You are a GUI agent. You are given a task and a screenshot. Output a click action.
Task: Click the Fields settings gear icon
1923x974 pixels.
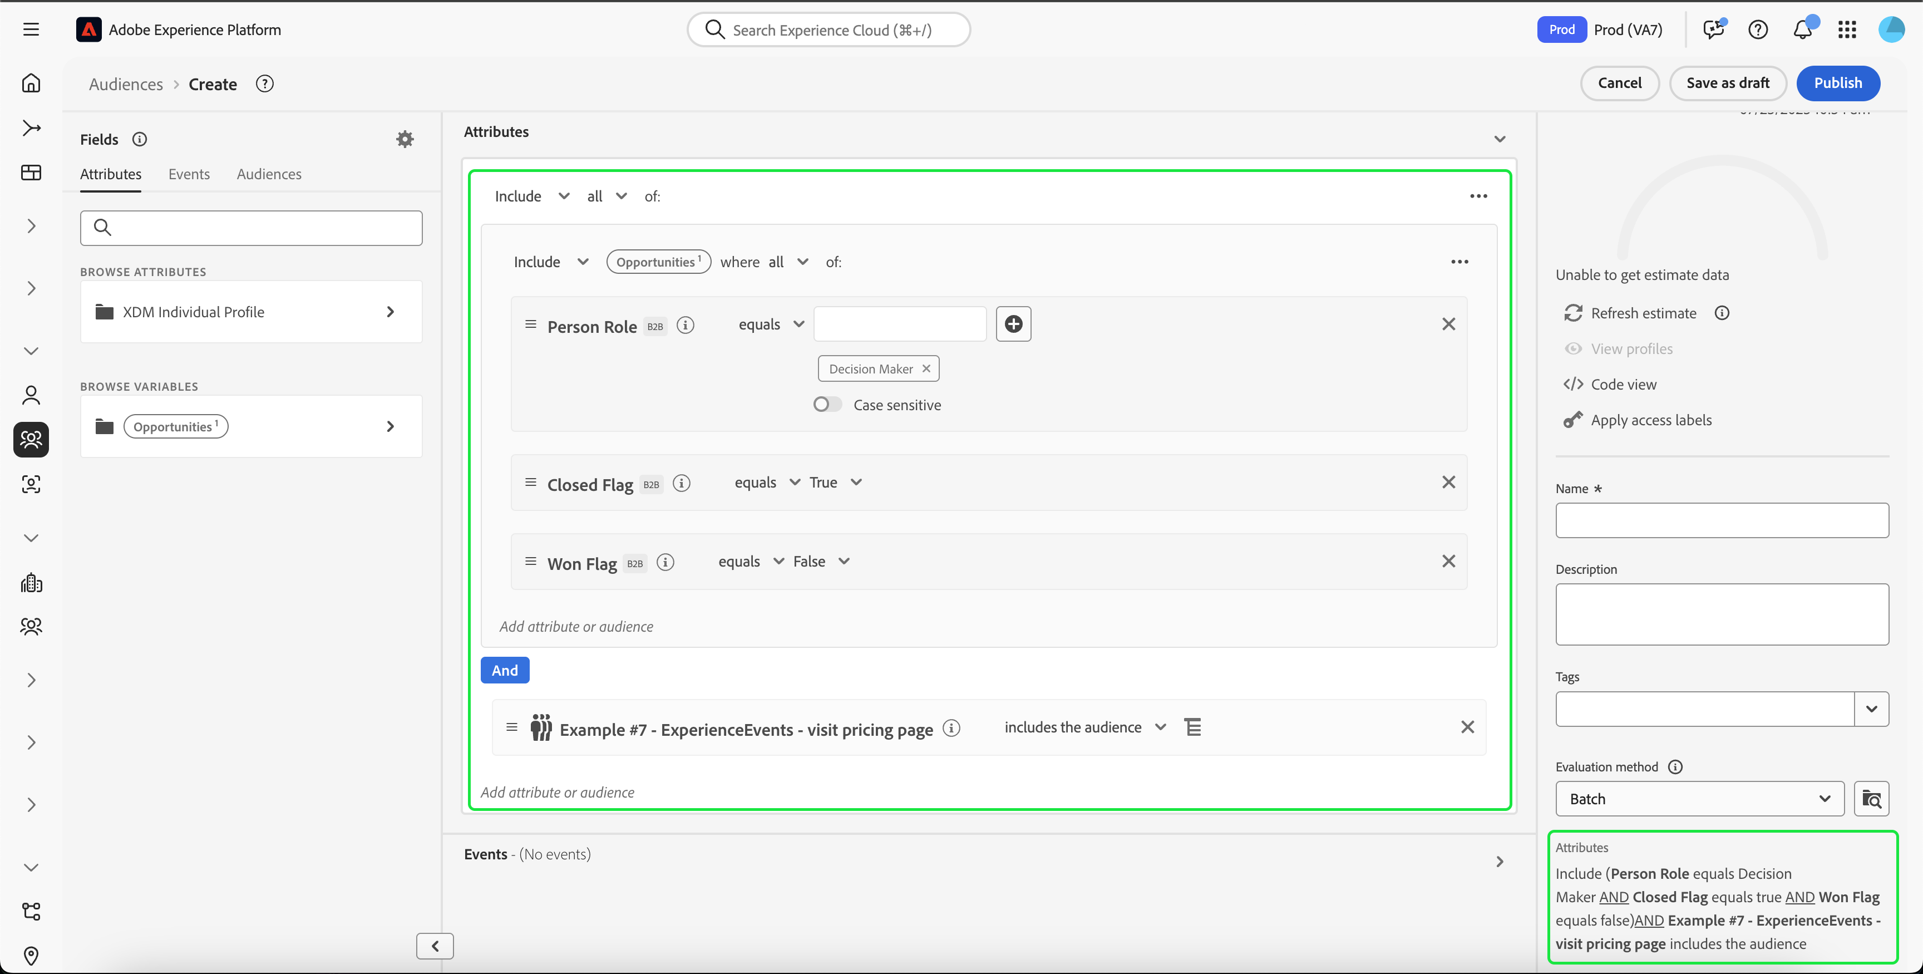[405, 139]
